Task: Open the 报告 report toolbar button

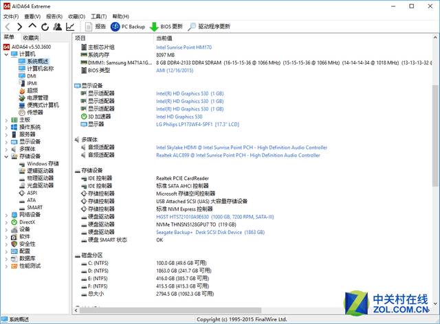Action: [96, 27]
